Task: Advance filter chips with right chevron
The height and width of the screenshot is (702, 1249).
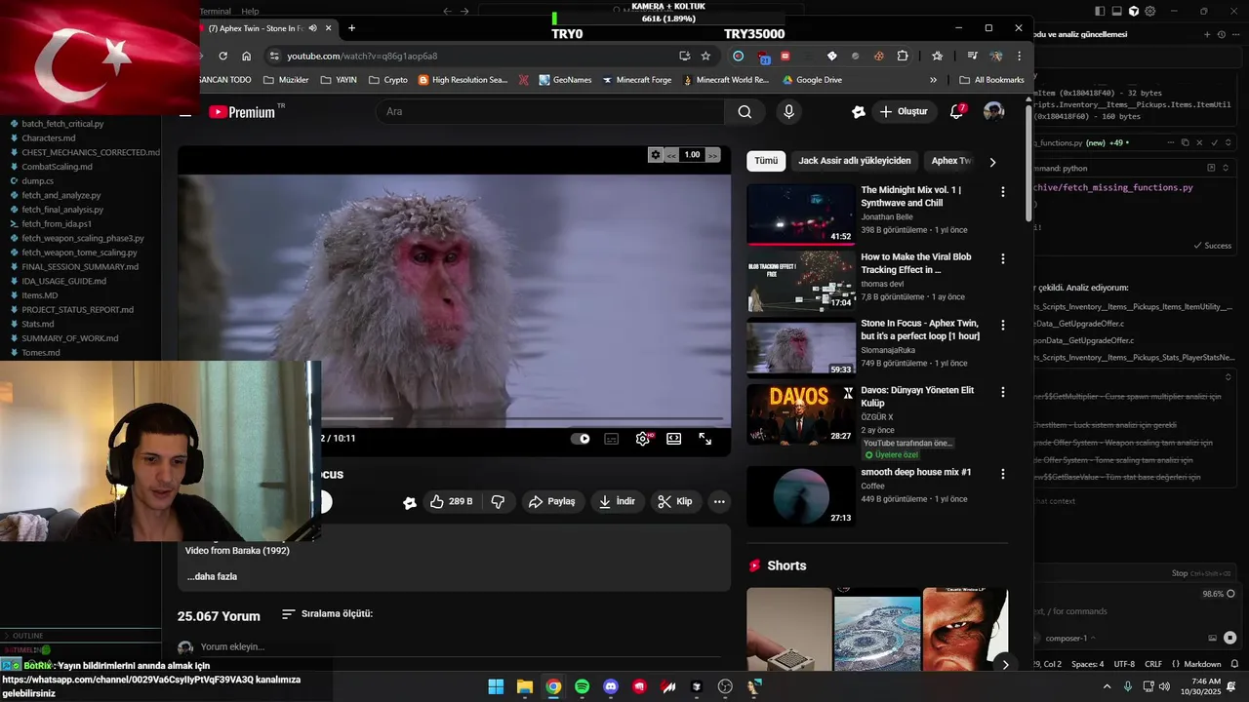Action: click(992, 162)
